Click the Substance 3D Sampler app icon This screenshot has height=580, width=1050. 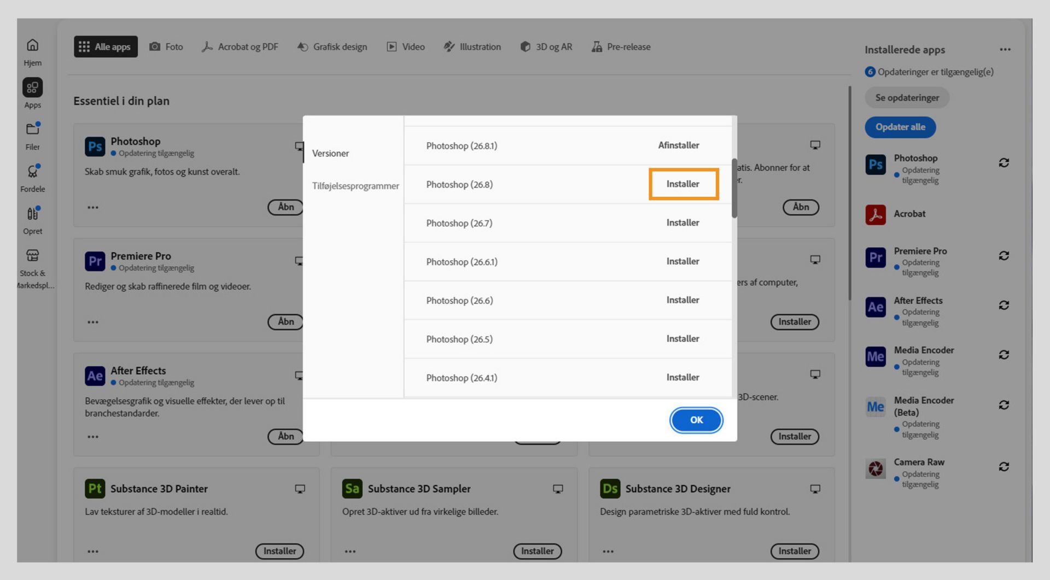[352, 488]
